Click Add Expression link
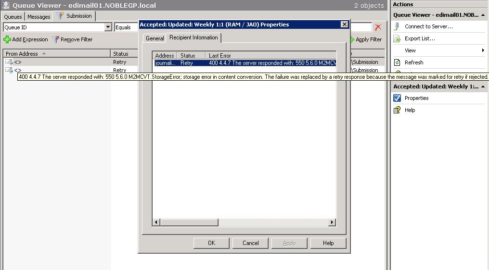489x270 pixels. [x=30, y=39]
